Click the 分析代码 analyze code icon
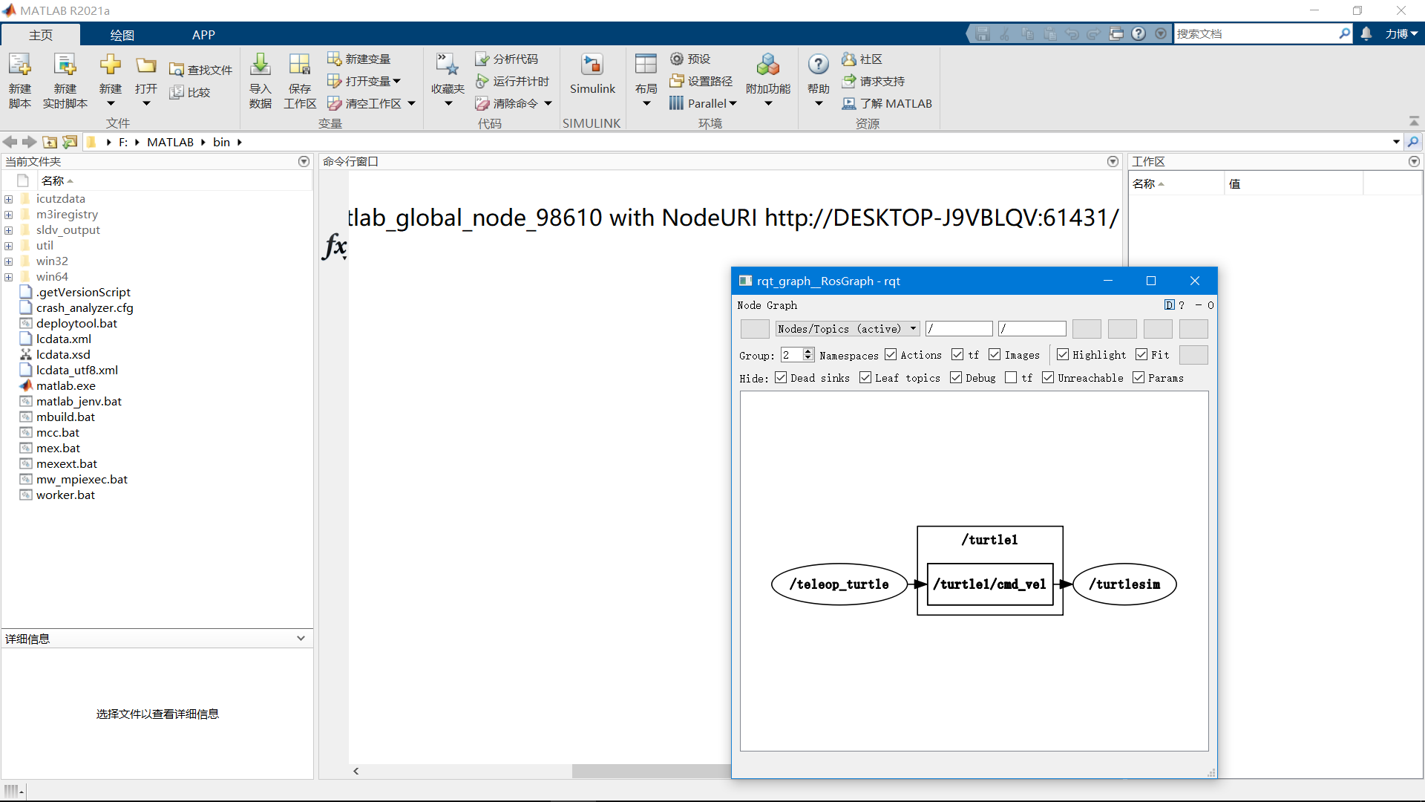The image size is (1425, 802). (482, 59)
